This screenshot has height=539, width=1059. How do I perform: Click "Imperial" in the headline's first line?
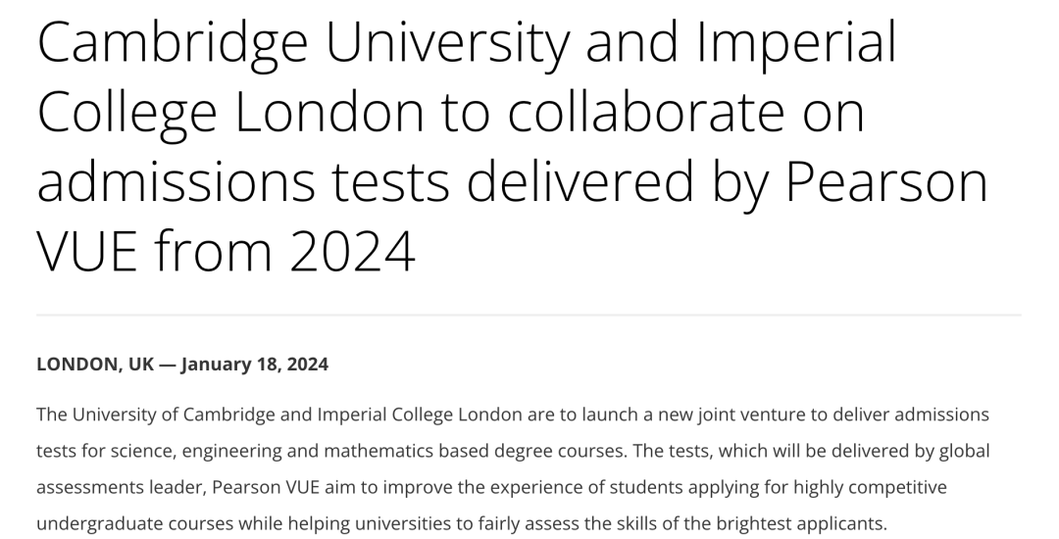795,44
